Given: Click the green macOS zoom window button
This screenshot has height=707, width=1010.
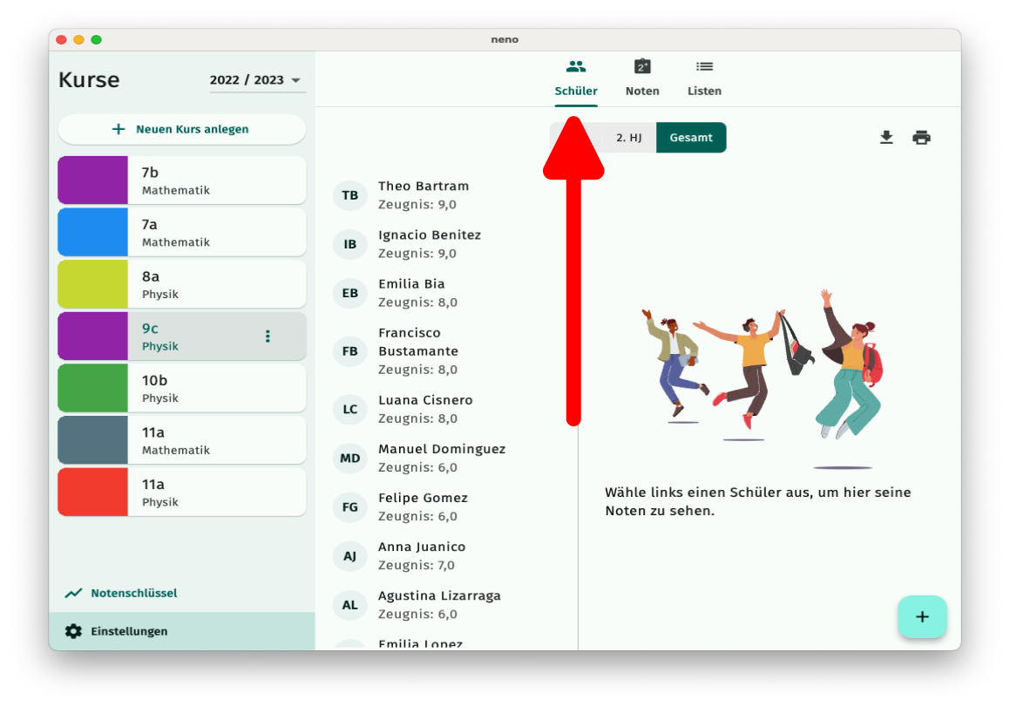Looking at the screenshot, I should 96,40.
